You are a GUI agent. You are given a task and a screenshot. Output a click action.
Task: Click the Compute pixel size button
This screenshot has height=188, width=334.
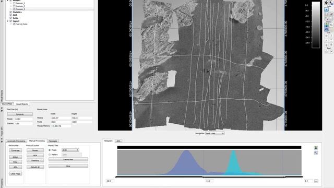pyautogui.click(x=20, y=114)
